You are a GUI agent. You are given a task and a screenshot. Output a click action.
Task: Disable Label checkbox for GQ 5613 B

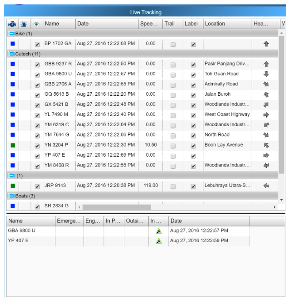[x=193, y=95]
